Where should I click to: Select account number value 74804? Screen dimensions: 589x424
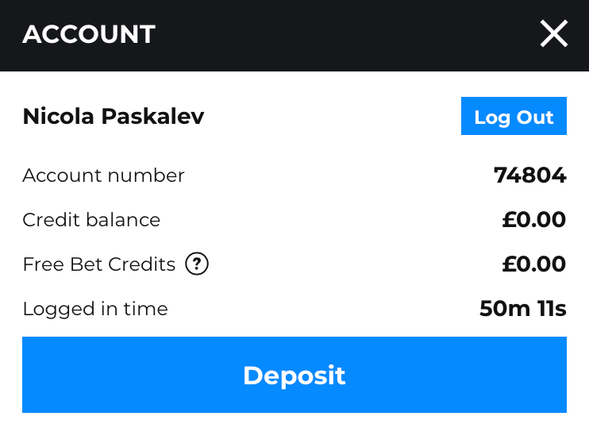pyautogui.click(x=530, y=175)
